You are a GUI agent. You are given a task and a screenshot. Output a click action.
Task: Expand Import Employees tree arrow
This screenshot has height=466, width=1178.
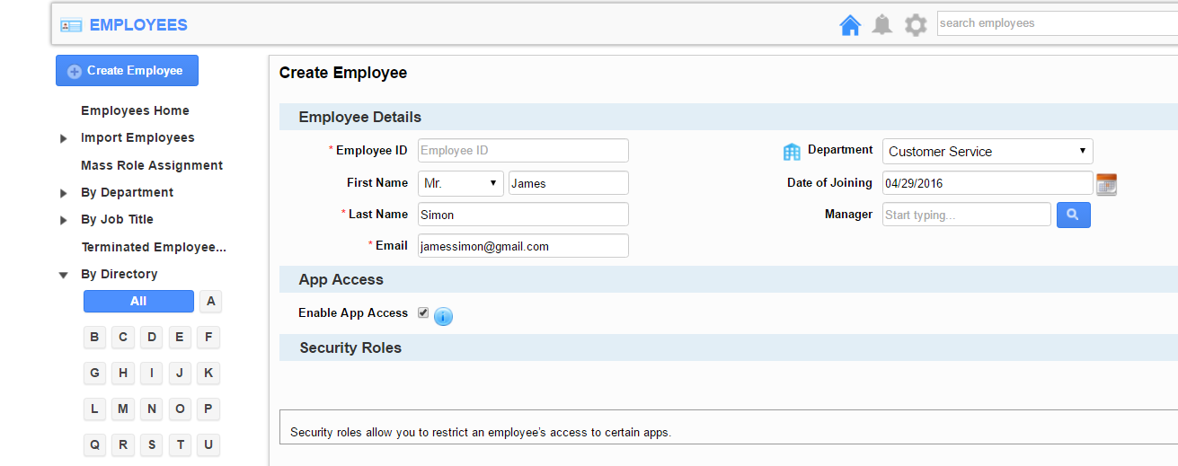64,138
